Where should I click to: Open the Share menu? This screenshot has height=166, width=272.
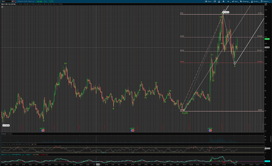(209, 2)
